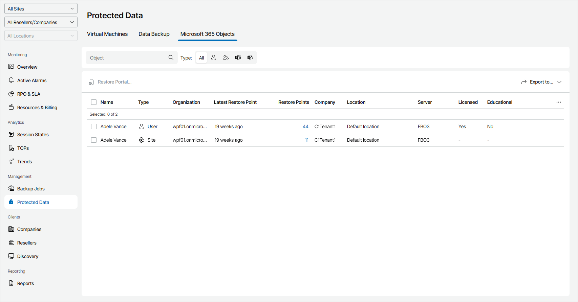Click the Trends chart icon
The height and width of the screenshot is (302, 578).
[x=11, y=162]
